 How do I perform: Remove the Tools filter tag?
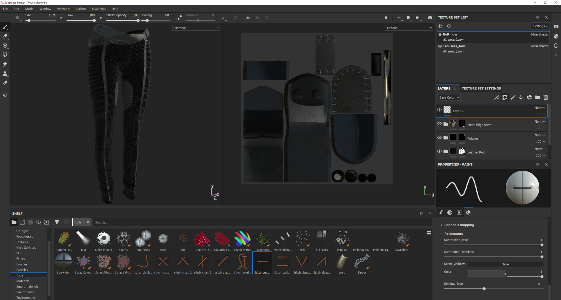pos(88,222)
